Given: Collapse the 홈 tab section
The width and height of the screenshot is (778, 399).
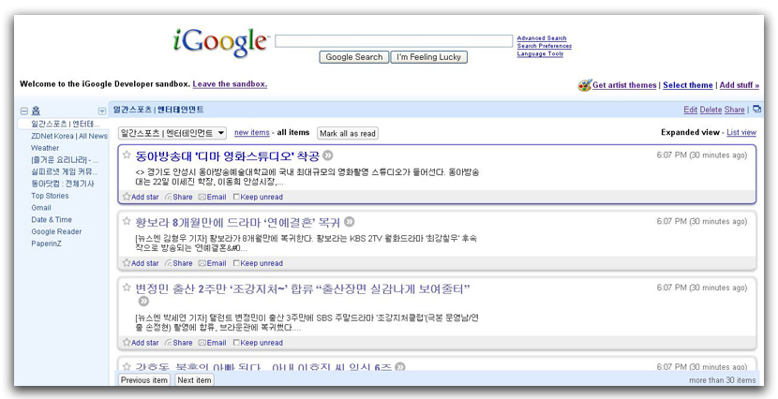Looking at the screenshot, I should (x=23, y=111).
